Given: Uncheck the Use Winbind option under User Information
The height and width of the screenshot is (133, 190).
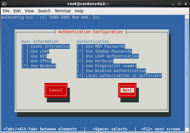Looking at the screenshot, I should pos(39,66).
